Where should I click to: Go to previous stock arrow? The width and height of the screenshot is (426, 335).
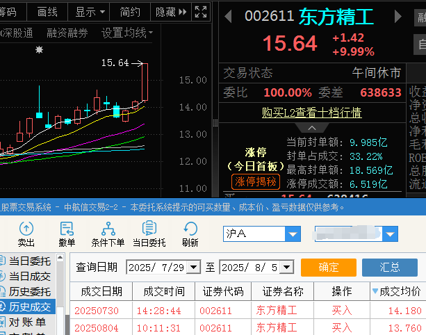228,16
